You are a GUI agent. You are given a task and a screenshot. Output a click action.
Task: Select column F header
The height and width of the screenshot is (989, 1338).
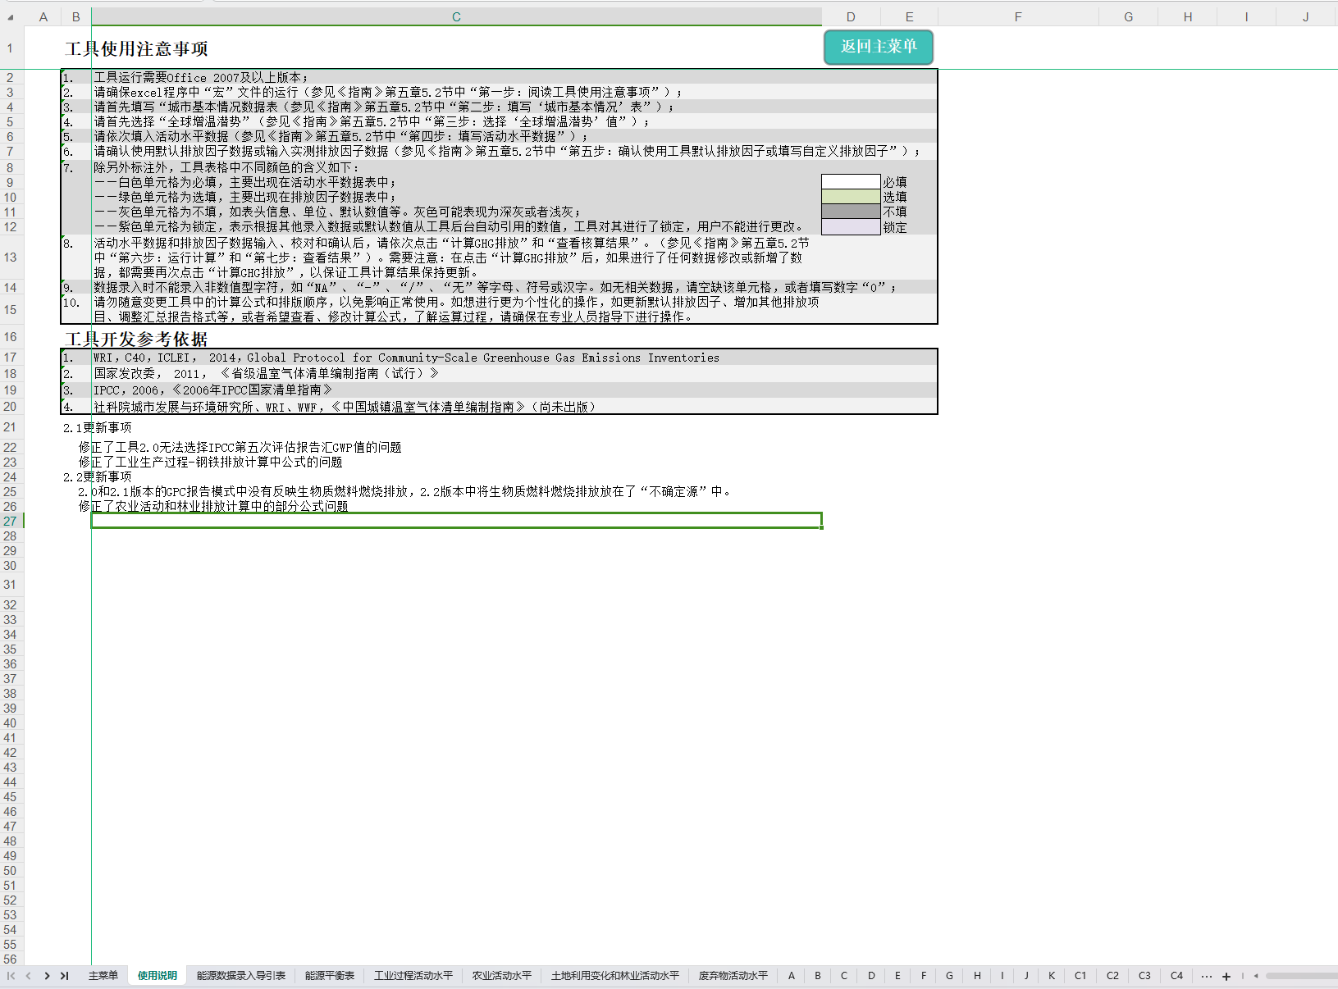tap(1018, 17)
